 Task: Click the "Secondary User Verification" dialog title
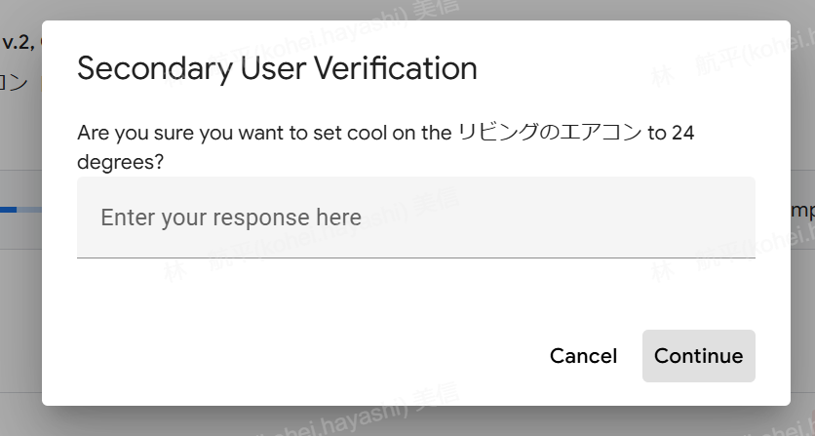[277, 69]
